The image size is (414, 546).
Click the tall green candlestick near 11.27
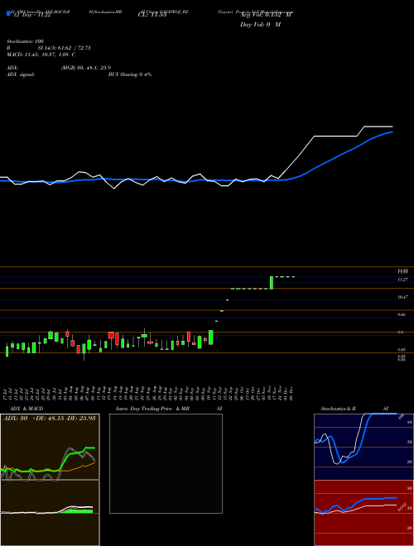pyautogui.click(x=272, y=283)
